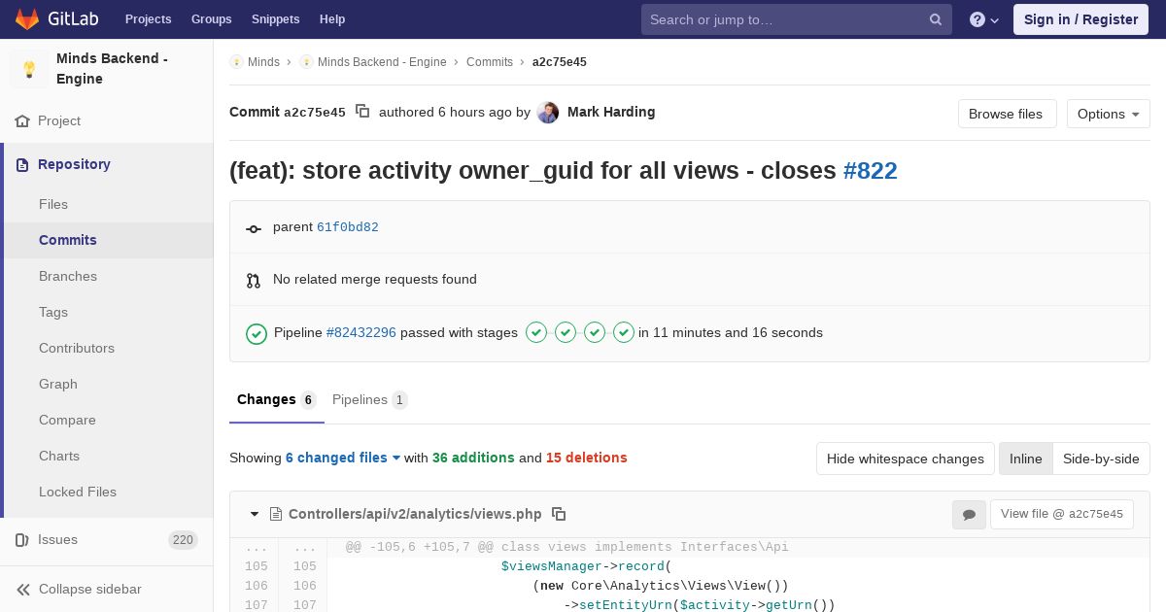Click the Minds Backend - Engine breadcrumb icon
Viewport: 1166px width, 612px height.
pyautogui.click(x=306, y=62)
